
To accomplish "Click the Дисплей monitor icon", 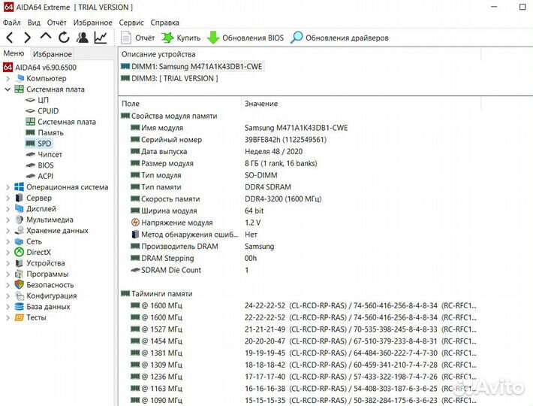I will pyautogui.click(x=20, y=208).
